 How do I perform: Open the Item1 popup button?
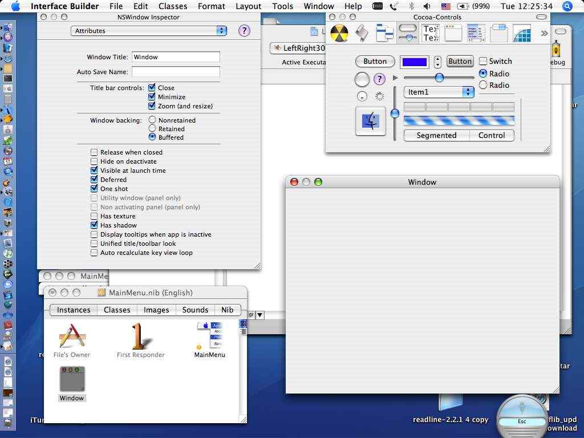click(439, 92)
